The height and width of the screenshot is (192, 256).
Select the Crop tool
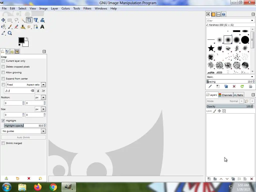pos(29,20)
